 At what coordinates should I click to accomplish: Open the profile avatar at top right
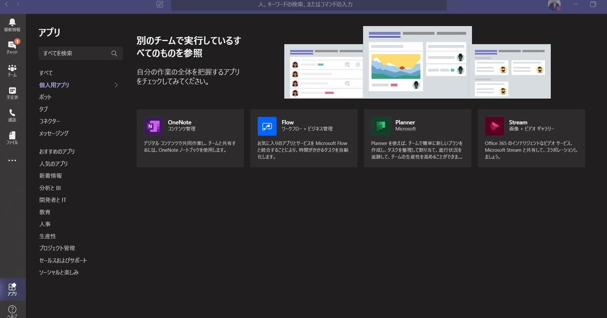pyautogui.click(x=554, y=5)
